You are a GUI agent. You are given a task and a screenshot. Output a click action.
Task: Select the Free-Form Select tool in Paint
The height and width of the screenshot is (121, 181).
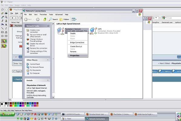[2, 10]
